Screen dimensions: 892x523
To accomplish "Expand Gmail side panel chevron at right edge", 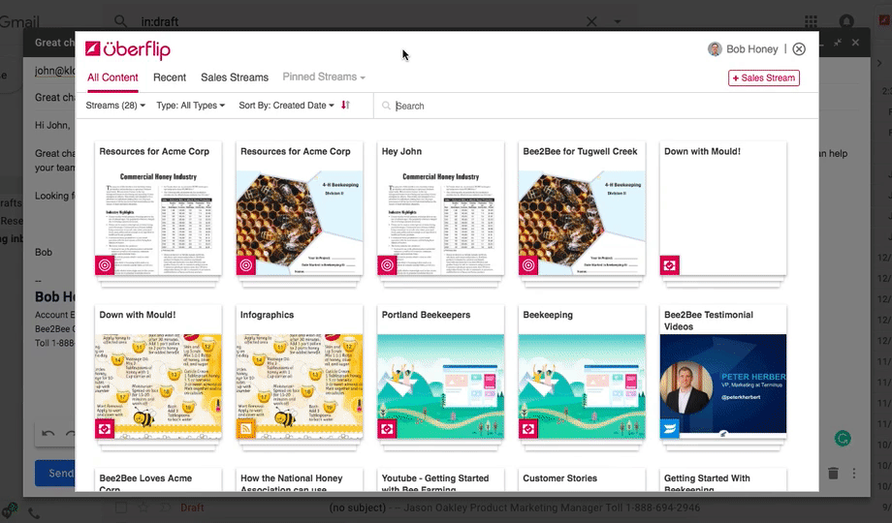I will click(879, 63).
